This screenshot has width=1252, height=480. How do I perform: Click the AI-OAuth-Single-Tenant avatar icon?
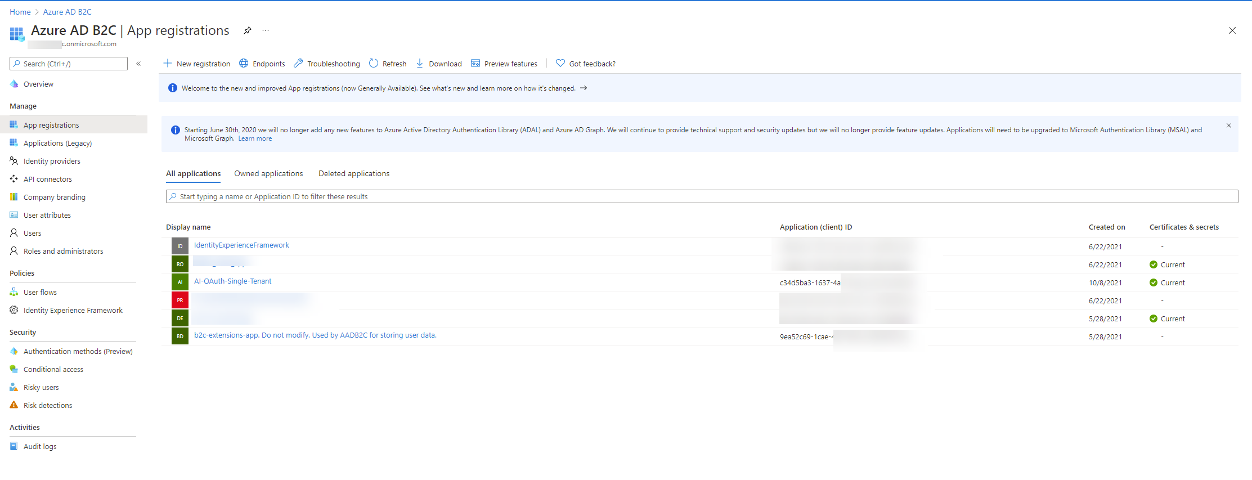click(180, 282)
